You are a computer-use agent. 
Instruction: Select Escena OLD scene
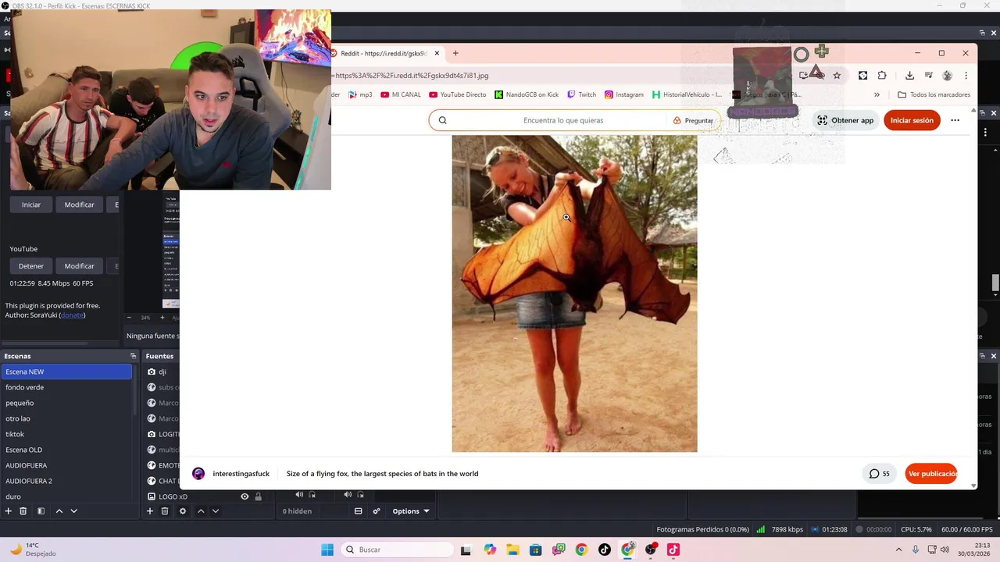[66, 450]
